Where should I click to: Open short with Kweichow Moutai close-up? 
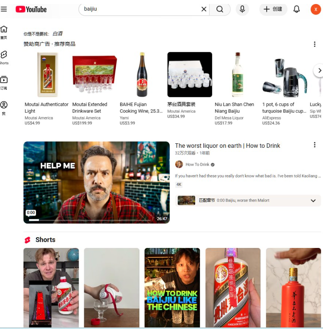pos(233,287)
